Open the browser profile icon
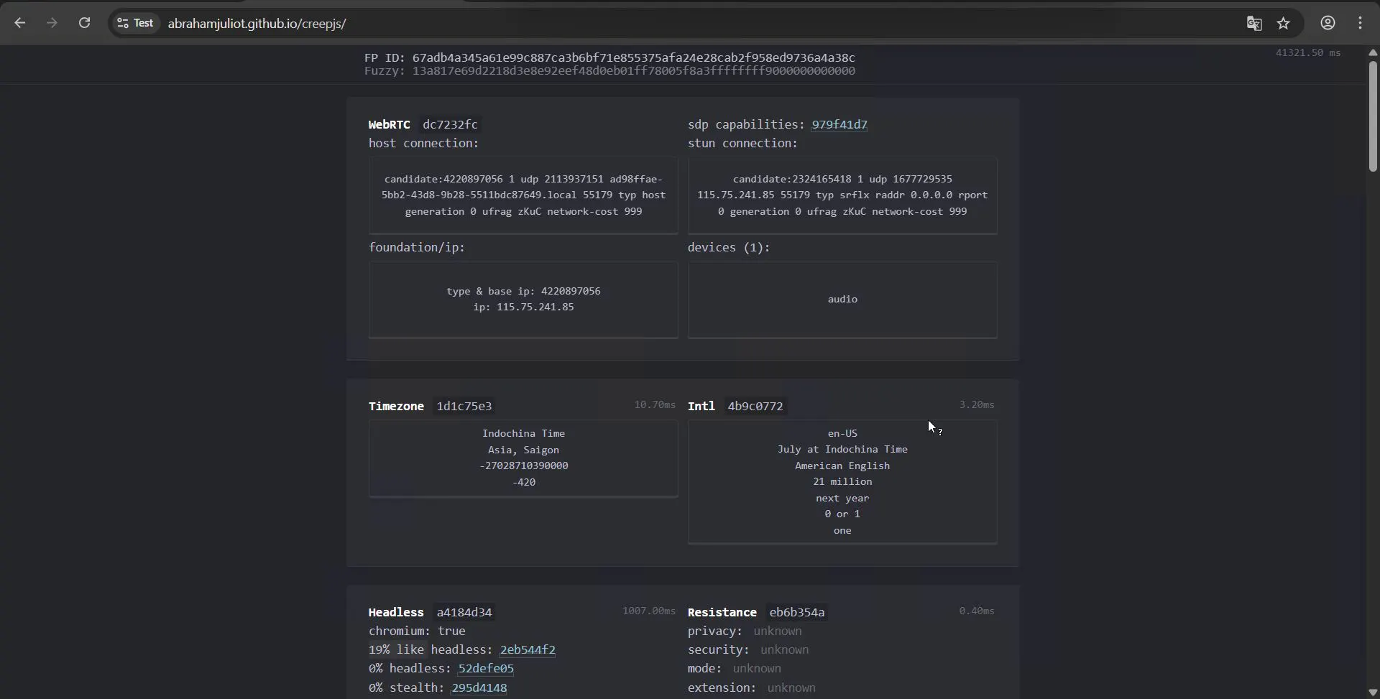The height and width of the screenshot is (699, 1380). [x=1328, y=23]
